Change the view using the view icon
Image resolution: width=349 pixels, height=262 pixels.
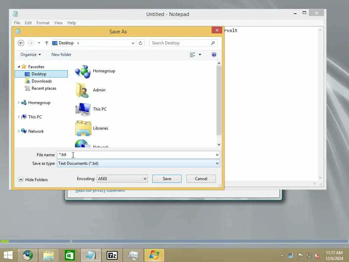coord(192,55)
